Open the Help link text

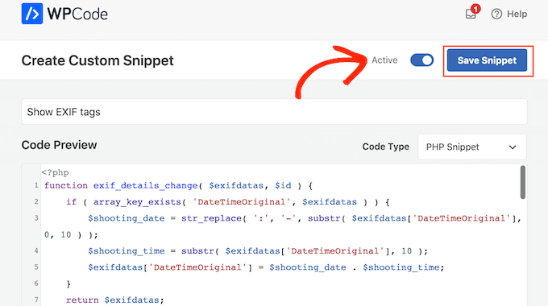coord(517,14)
